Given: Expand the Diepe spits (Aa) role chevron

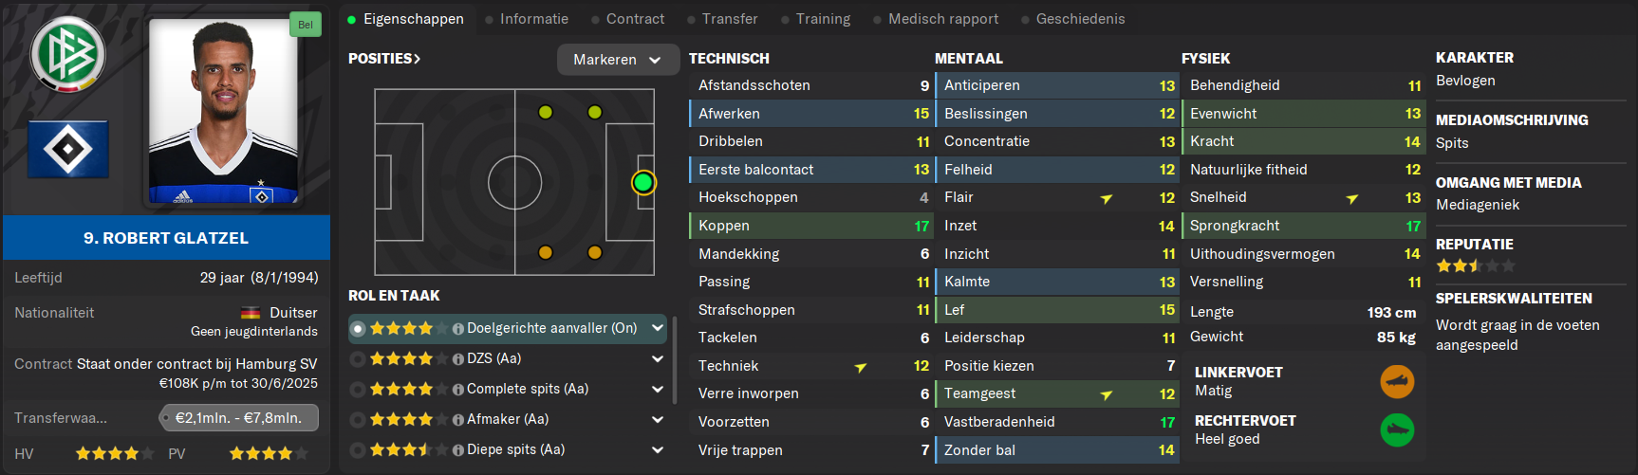Looking at the screenshot, I should click(657, 449).
